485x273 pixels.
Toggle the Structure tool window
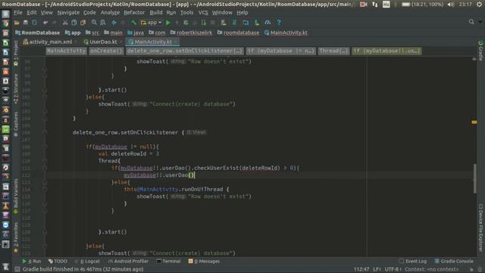tap(16, 89)
